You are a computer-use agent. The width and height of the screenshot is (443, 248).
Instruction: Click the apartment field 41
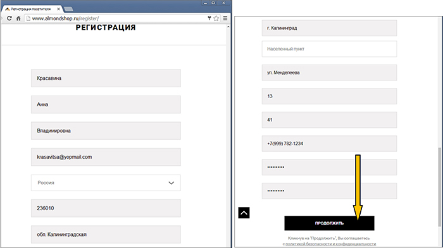329,120
